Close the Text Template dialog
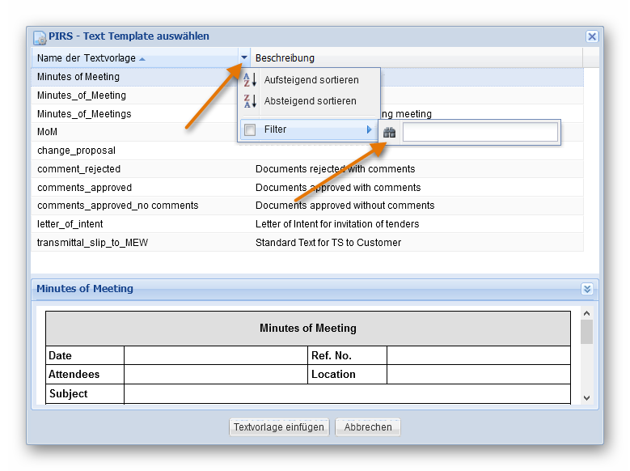This screenshot has height=471, width=630. [x=592, y=36]
